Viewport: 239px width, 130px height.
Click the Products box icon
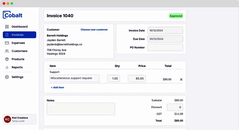coord(7,59)
